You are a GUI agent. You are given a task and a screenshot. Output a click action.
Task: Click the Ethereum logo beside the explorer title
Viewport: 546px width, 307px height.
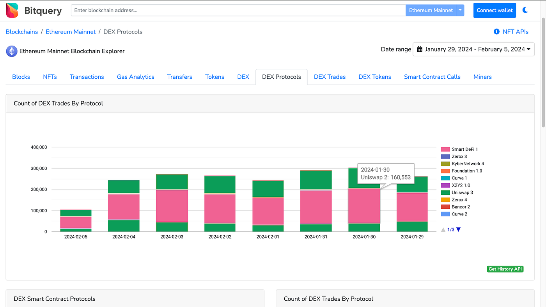click(11, 51)
